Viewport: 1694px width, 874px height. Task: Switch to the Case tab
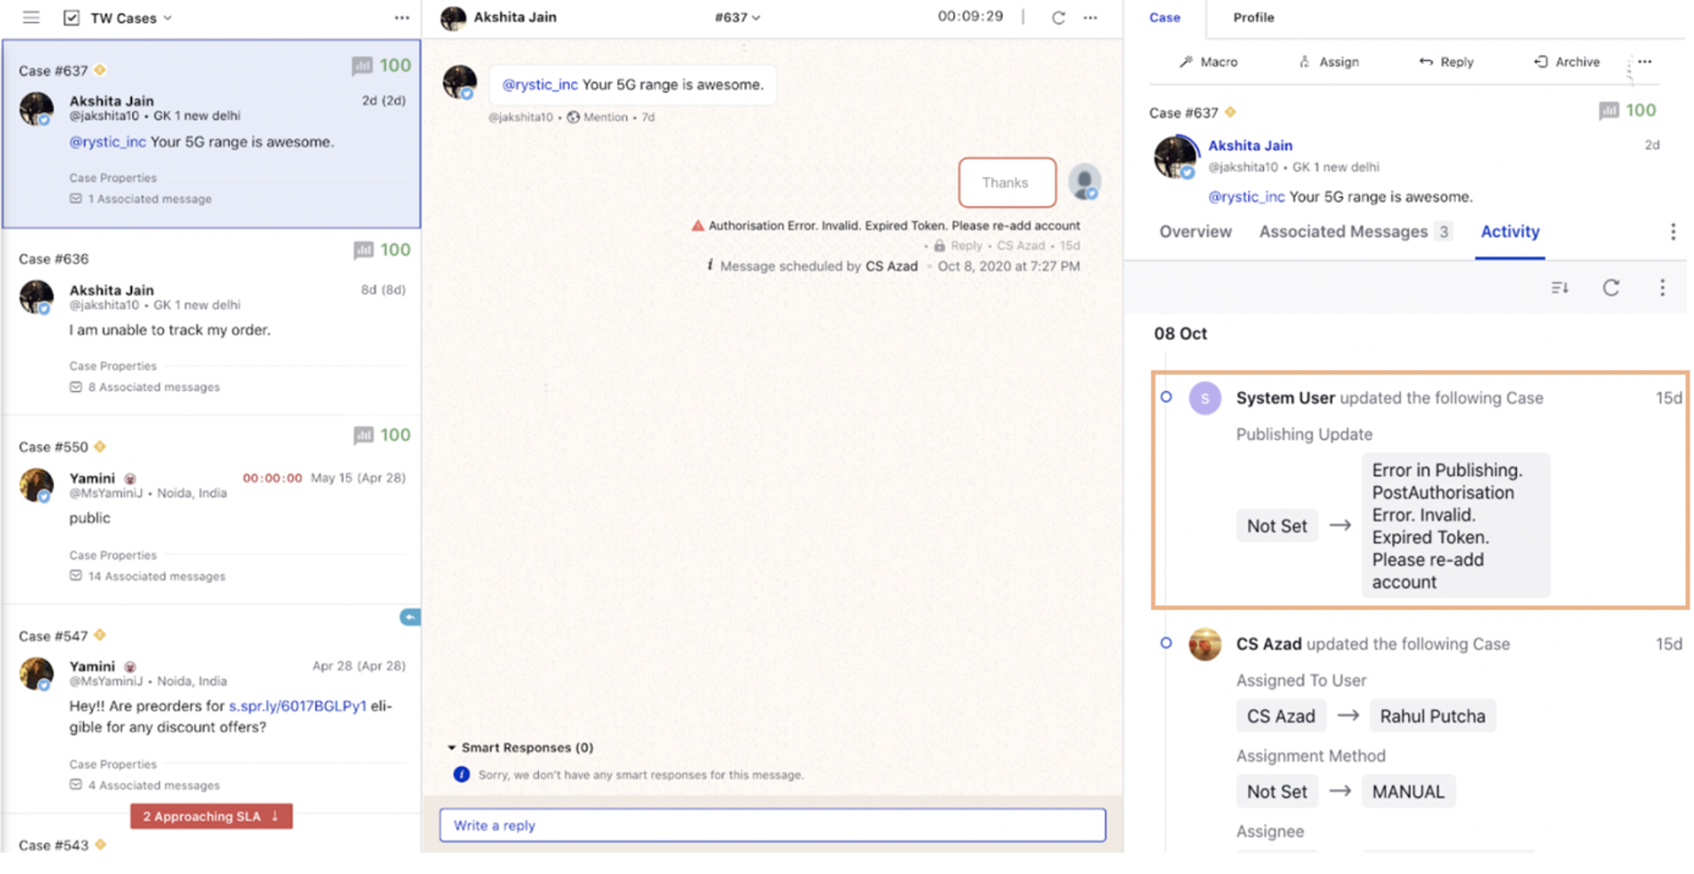click(x=1164, y=18)
